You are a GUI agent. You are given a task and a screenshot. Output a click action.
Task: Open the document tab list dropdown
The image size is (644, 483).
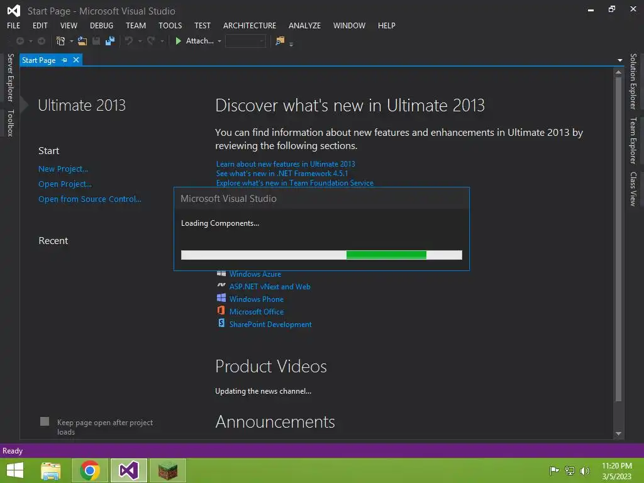coord(619,60)
